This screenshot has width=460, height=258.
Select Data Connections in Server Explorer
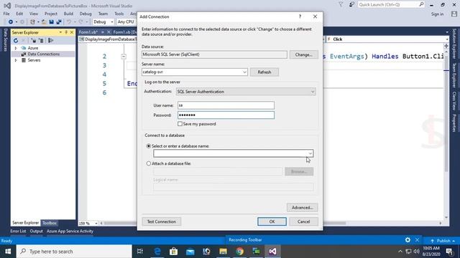tap(43, 54)
